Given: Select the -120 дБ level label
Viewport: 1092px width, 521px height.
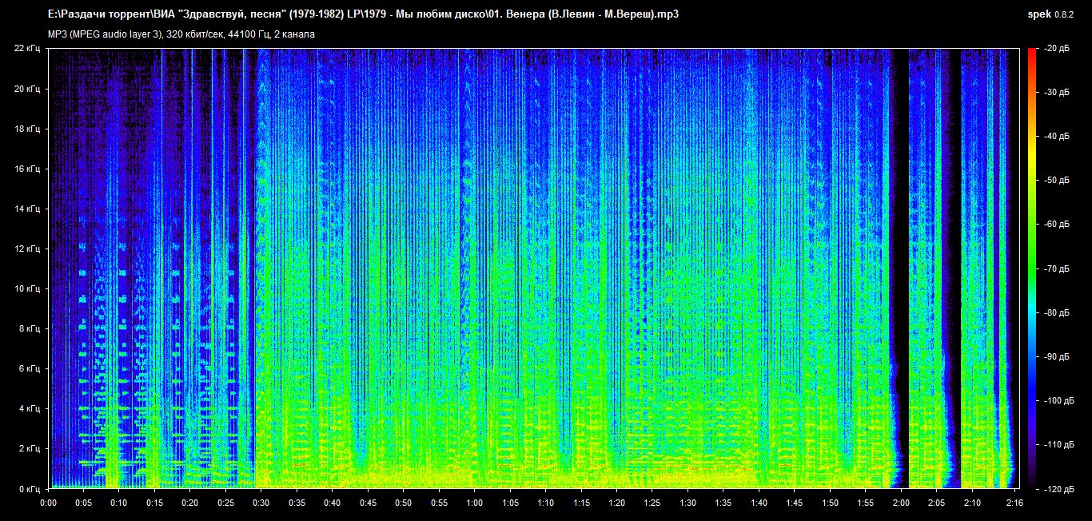Looking at the screenshot, I should 1054,488.
